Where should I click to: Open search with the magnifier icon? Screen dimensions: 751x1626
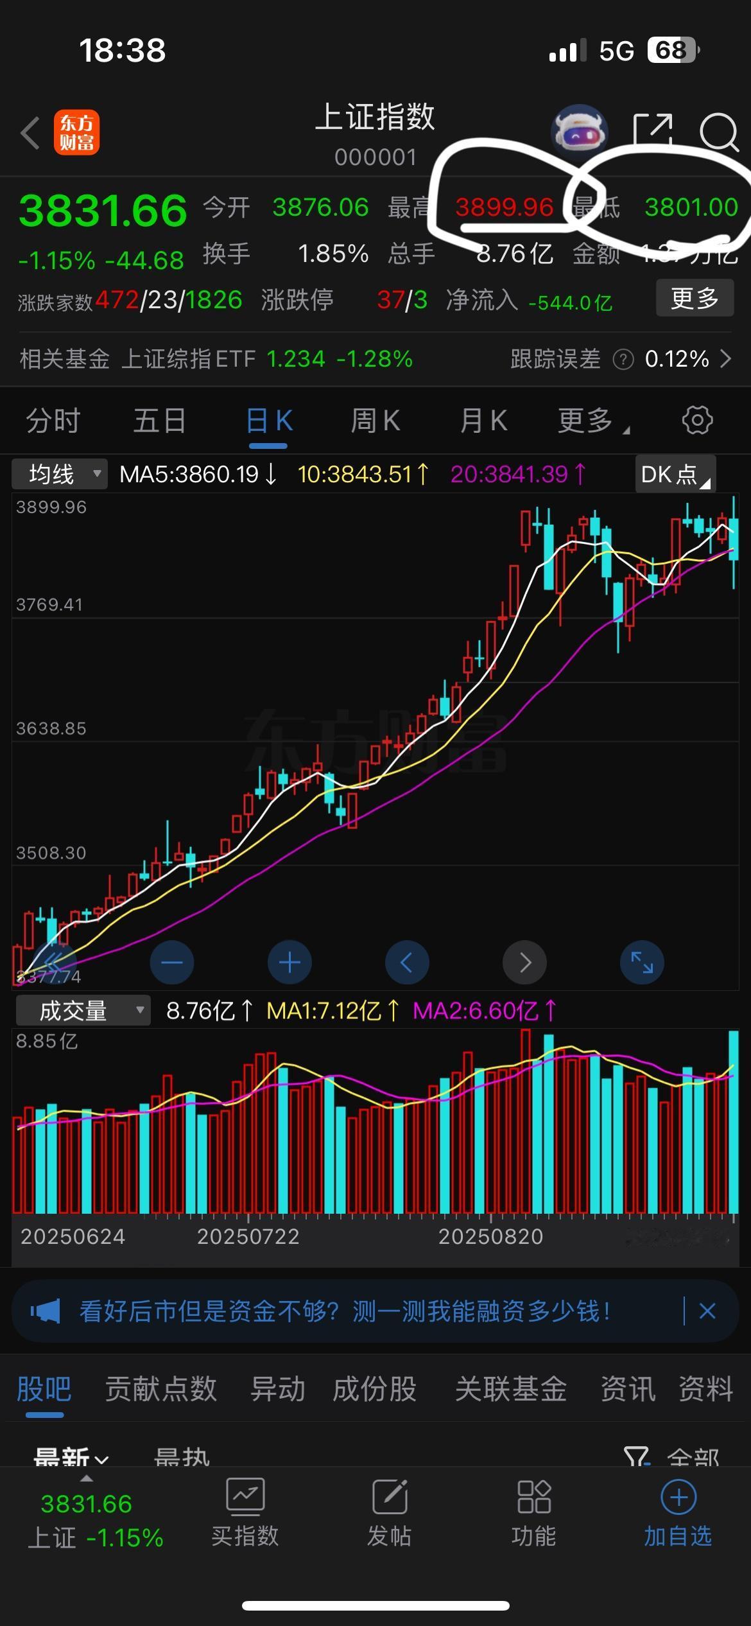[719, 132]
